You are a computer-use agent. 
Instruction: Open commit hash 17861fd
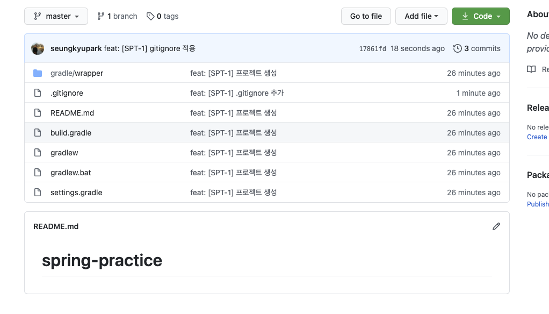click(373, 49)
